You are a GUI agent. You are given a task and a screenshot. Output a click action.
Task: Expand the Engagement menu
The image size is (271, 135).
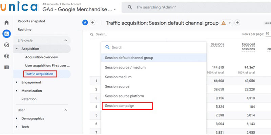pos(17,82)
